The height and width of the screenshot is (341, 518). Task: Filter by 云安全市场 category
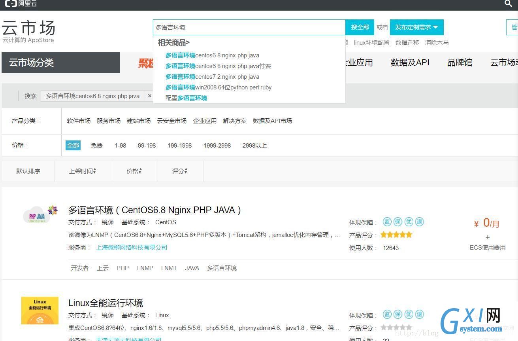tap(171, 121)
